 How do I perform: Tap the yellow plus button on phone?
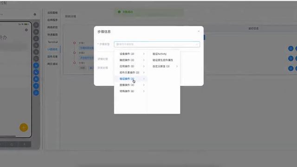(x=24, y=128)
